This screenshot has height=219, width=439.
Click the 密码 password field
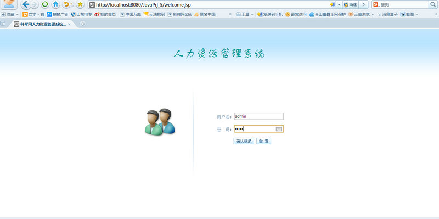tap(258, 129)
